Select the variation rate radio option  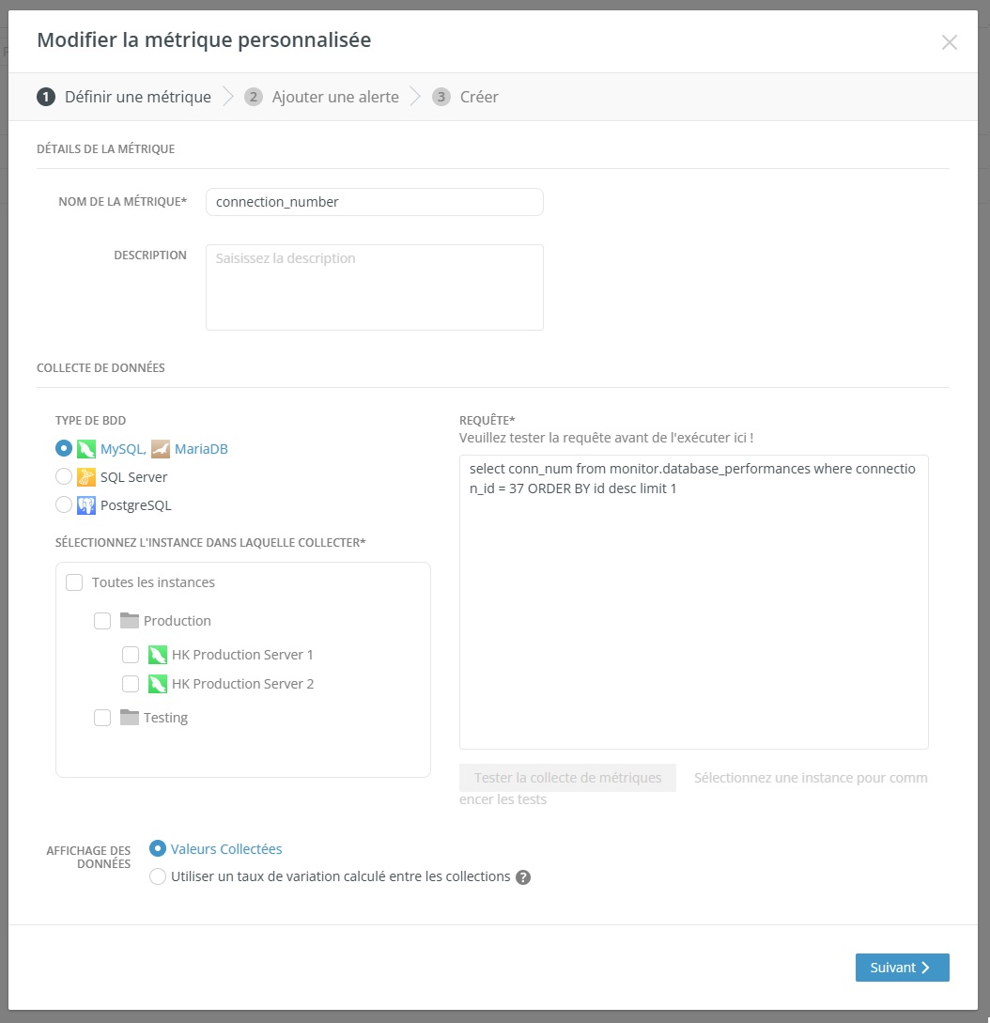pyautogui.click(x=158, y=876)
